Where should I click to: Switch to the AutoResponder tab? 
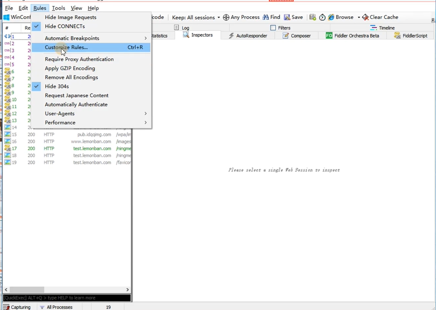[x=247, y=36]
